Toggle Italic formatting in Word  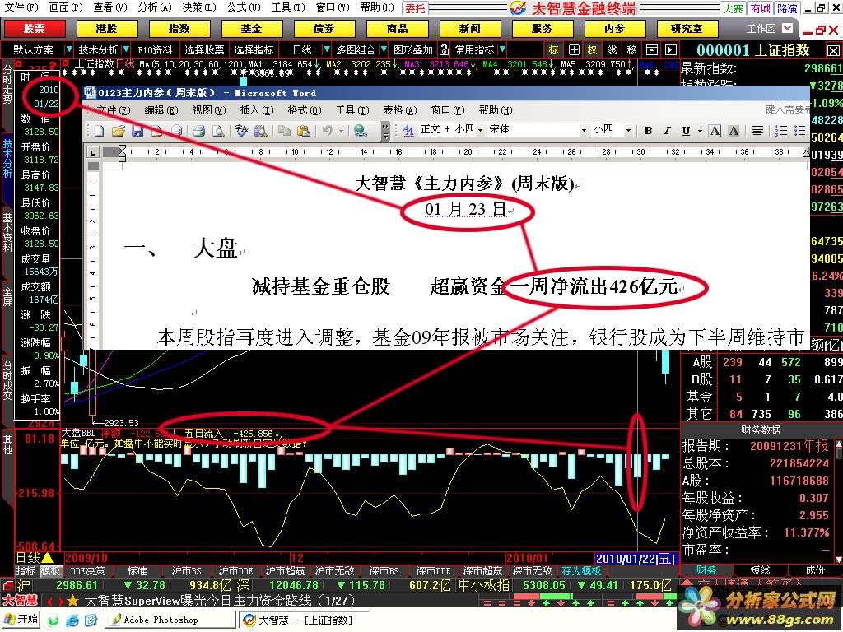pos(667,130)
